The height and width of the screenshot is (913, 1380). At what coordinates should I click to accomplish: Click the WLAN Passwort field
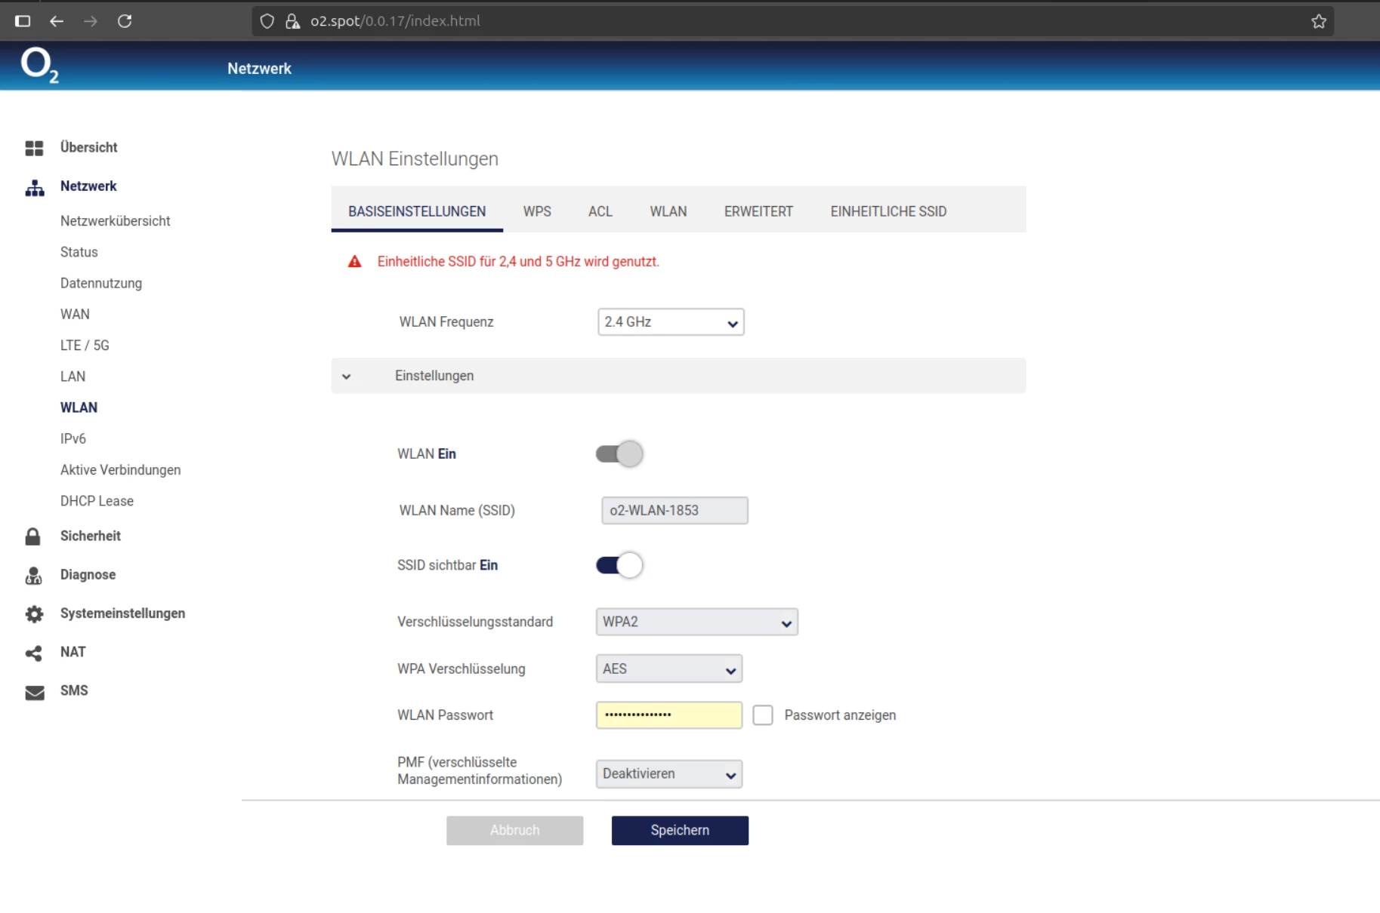coord(668,715)
